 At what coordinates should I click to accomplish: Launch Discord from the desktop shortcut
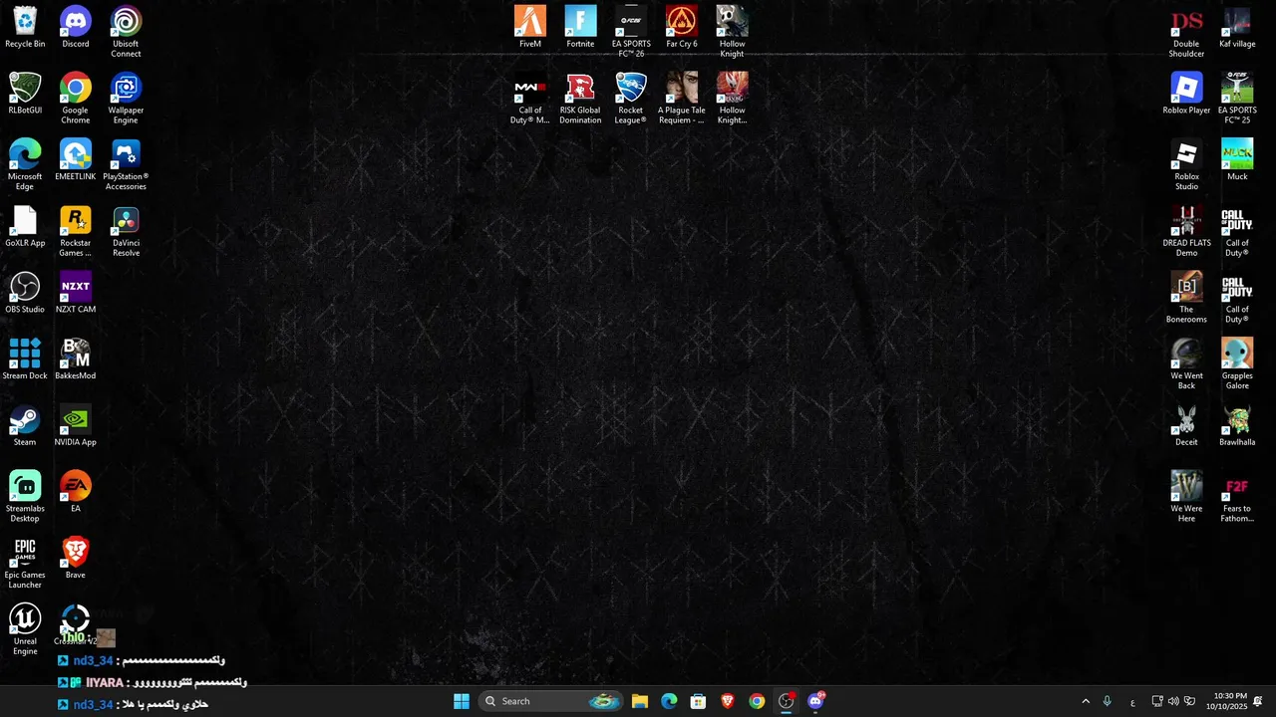tap(76, 28)
